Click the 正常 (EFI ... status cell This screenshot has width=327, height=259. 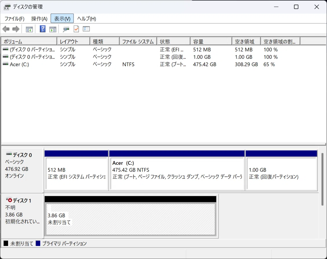pos(172,50)
